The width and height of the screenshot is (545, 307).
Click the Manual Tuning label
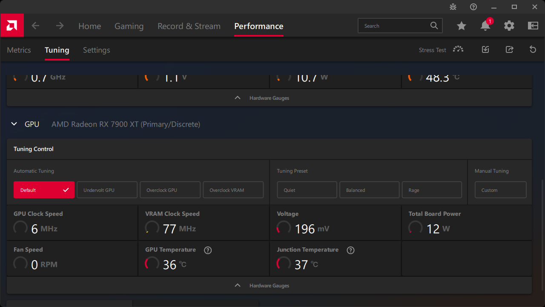click(492, 171)
